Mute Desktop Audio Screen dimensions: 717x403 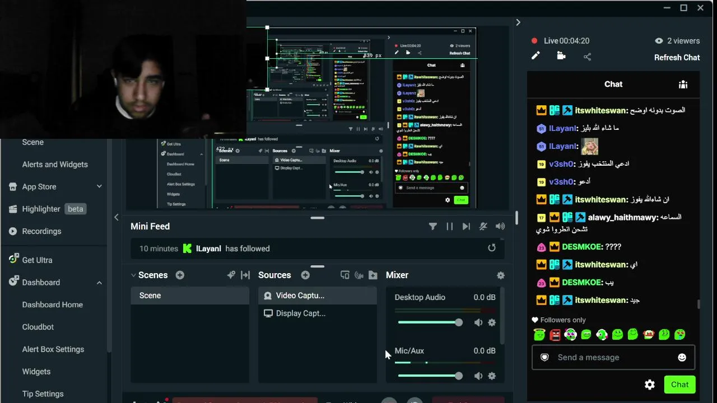478,322
